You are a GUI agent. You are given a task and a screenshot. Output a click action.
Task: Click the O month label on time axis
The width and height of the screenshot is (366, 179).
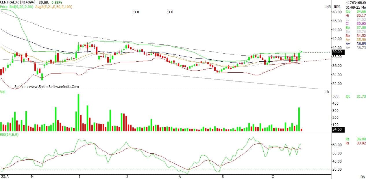click(x=272, y=176)
